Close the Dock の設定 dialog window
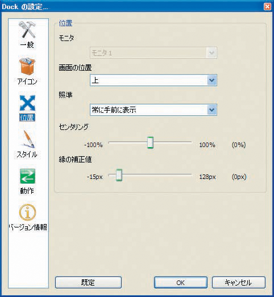This screenshot has width=274, height=297. [x=267, y=6]
